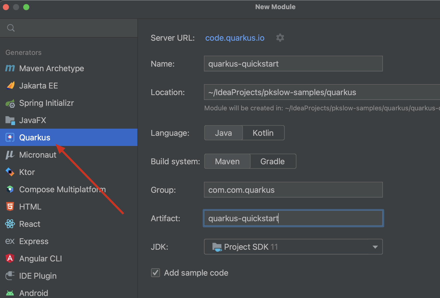Choose Maven as the build system

[x=227, y=161]
